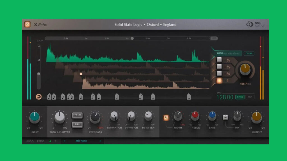This screenshot has width=287, height=161.
Task: Enable the x¼ delay tap
Action: pos(219,60)
